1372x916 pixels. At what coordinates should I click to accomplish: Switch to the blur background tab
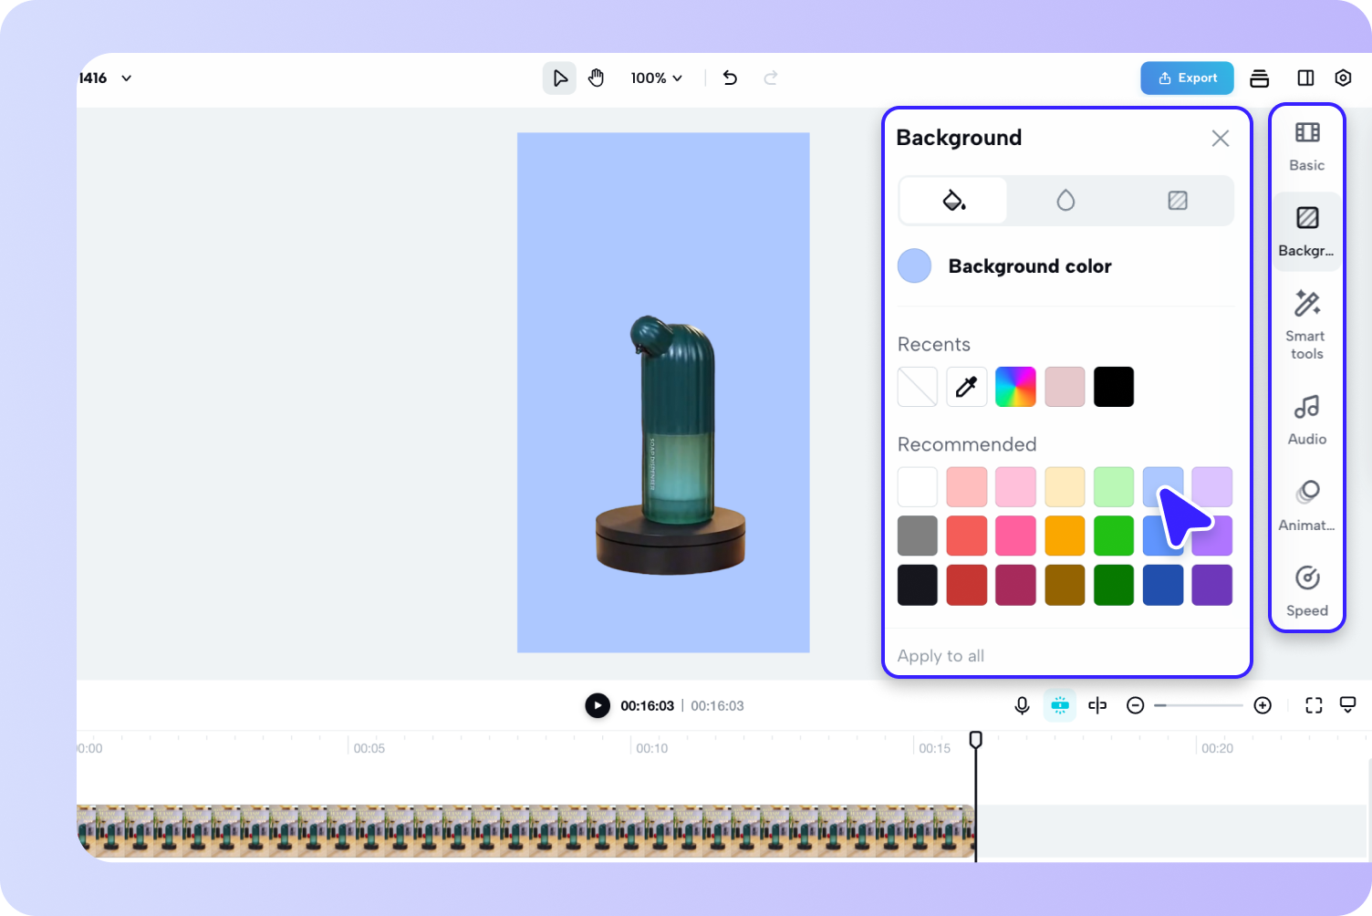(x=1065, y=201)
